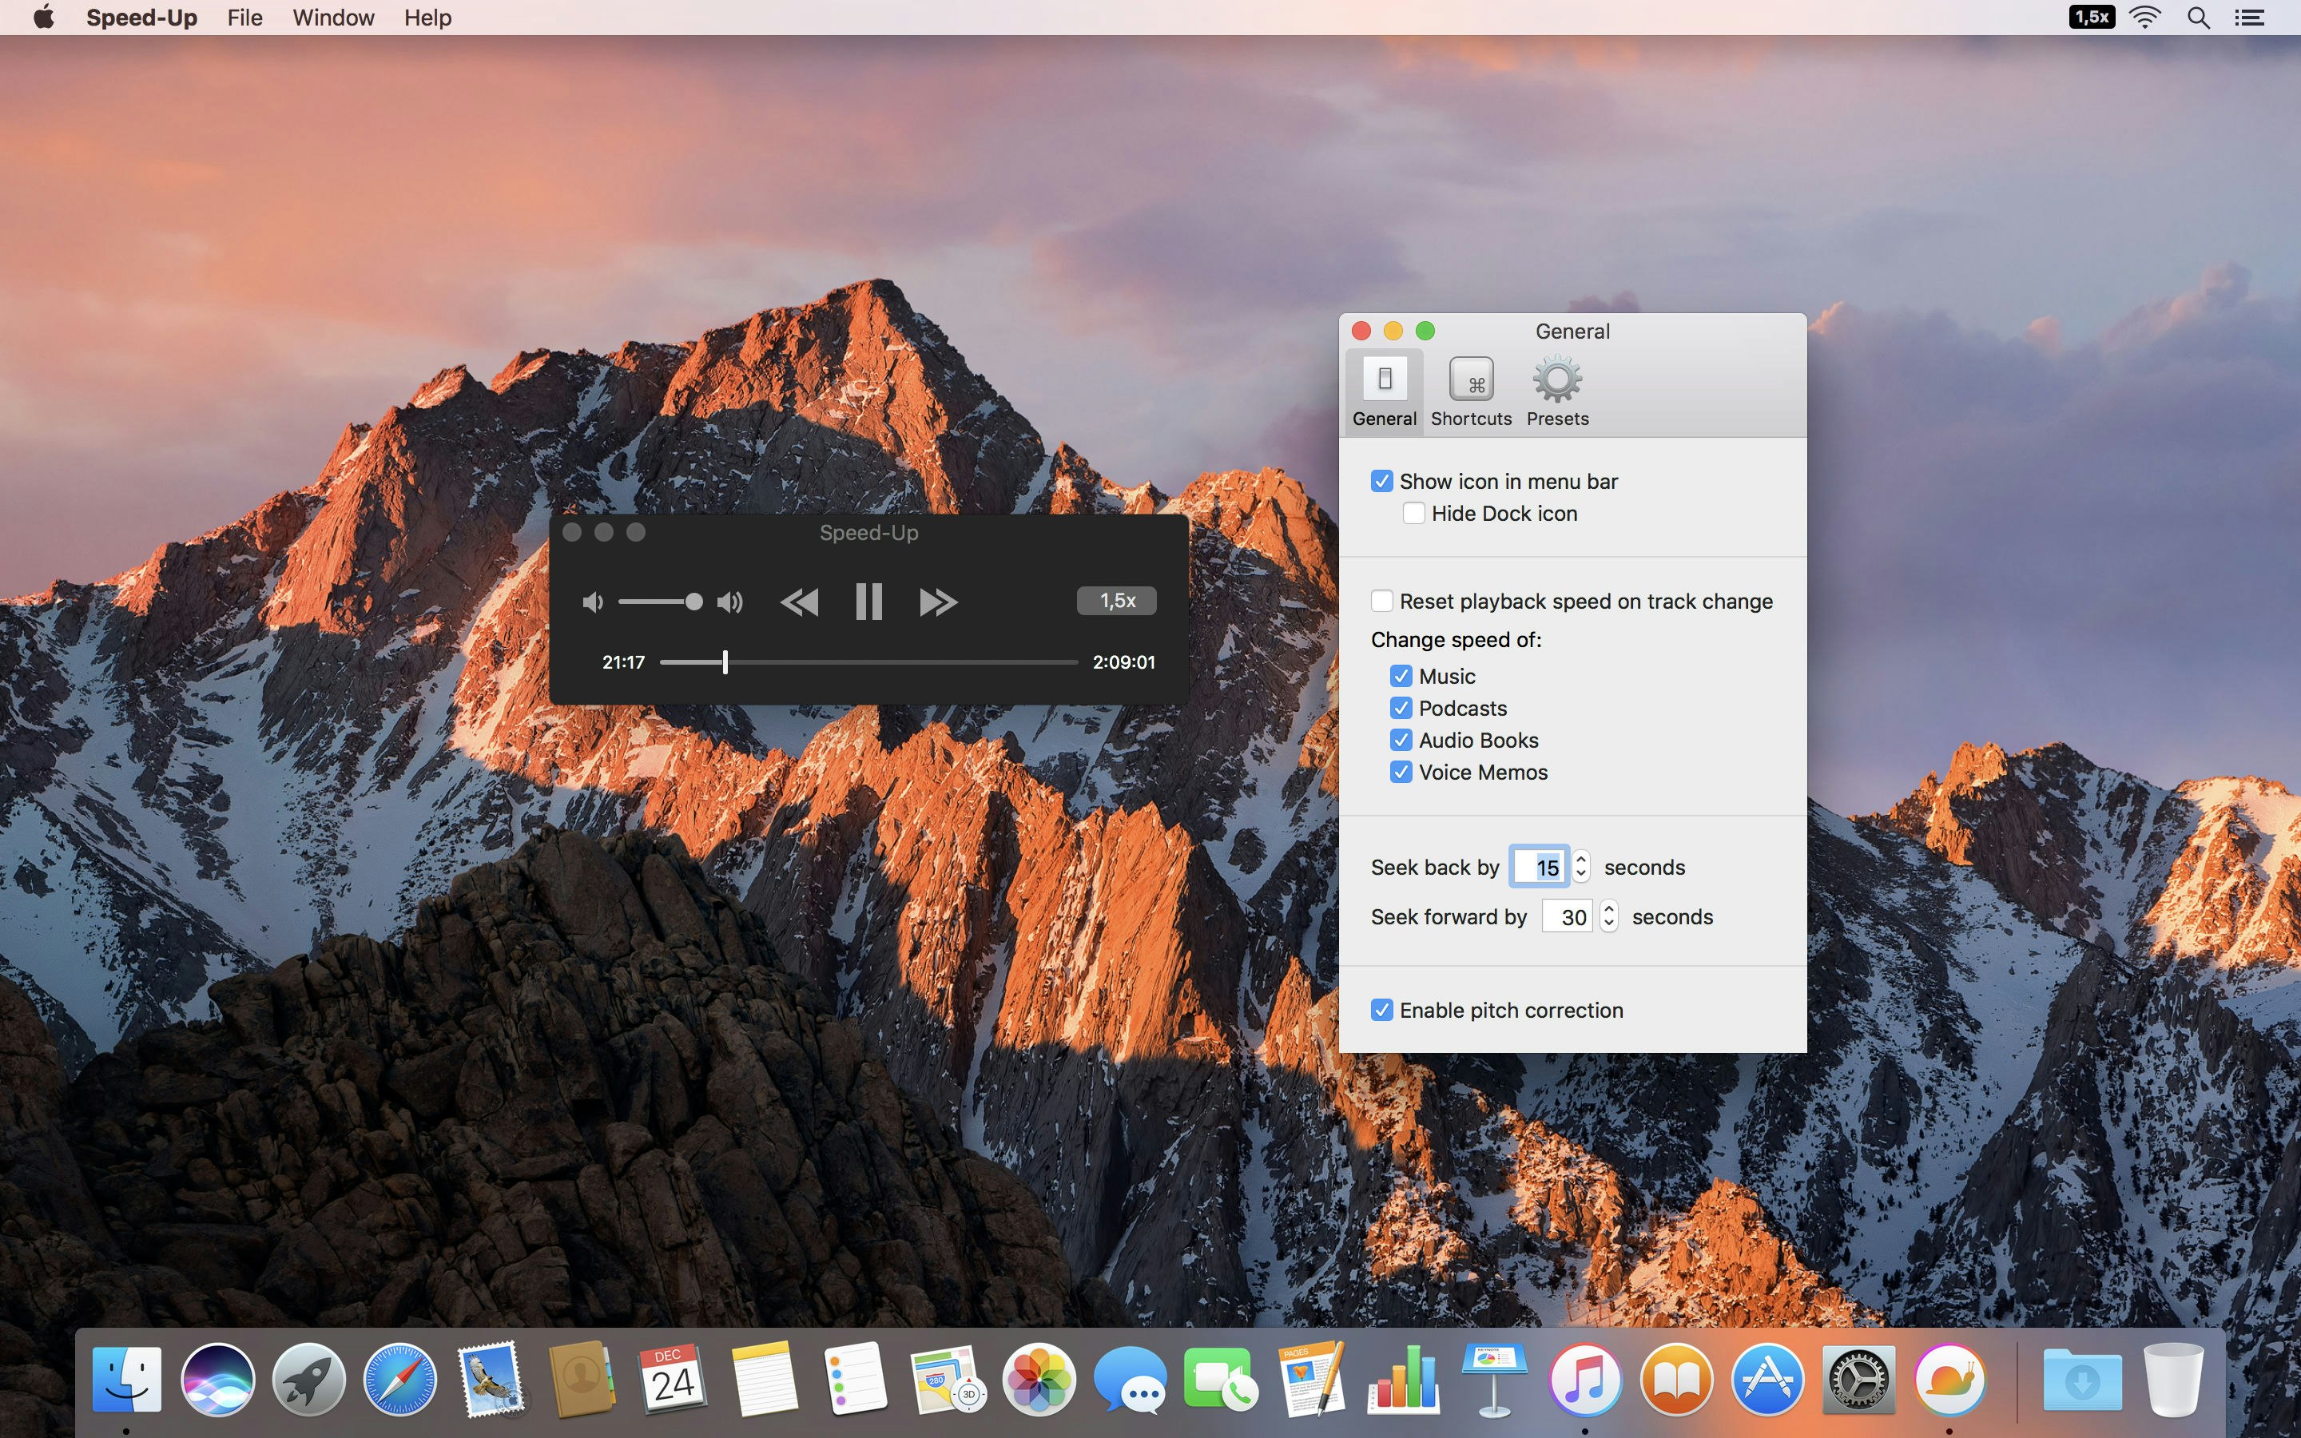
Task: Select the General preferences pane
Action: [x=1384, y=390]
